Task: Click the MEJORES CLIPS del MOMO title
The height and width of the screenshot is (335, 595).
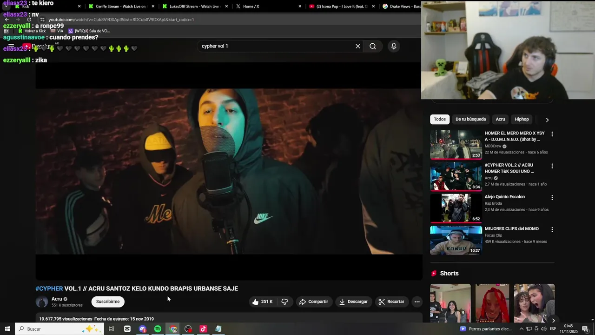Action: [x=512, y=229]
